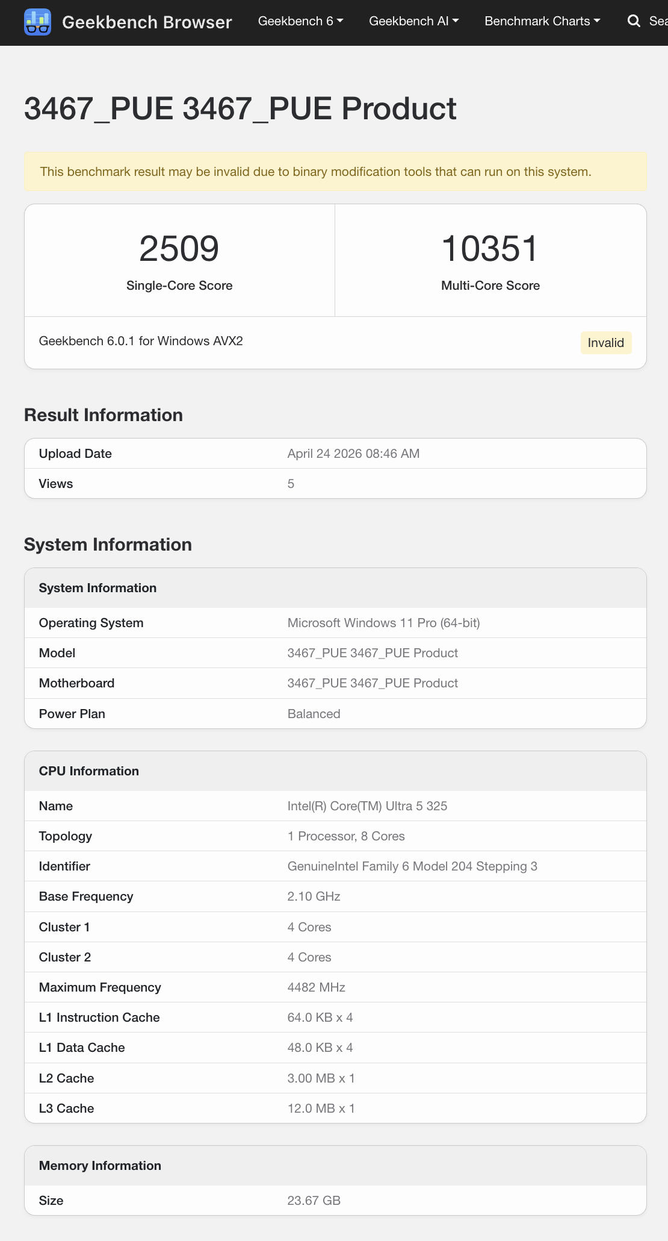The height and width of the screenshot is (1241, 668).
Task: Go to Geekbench Browser home link
Action: [147, 22]
